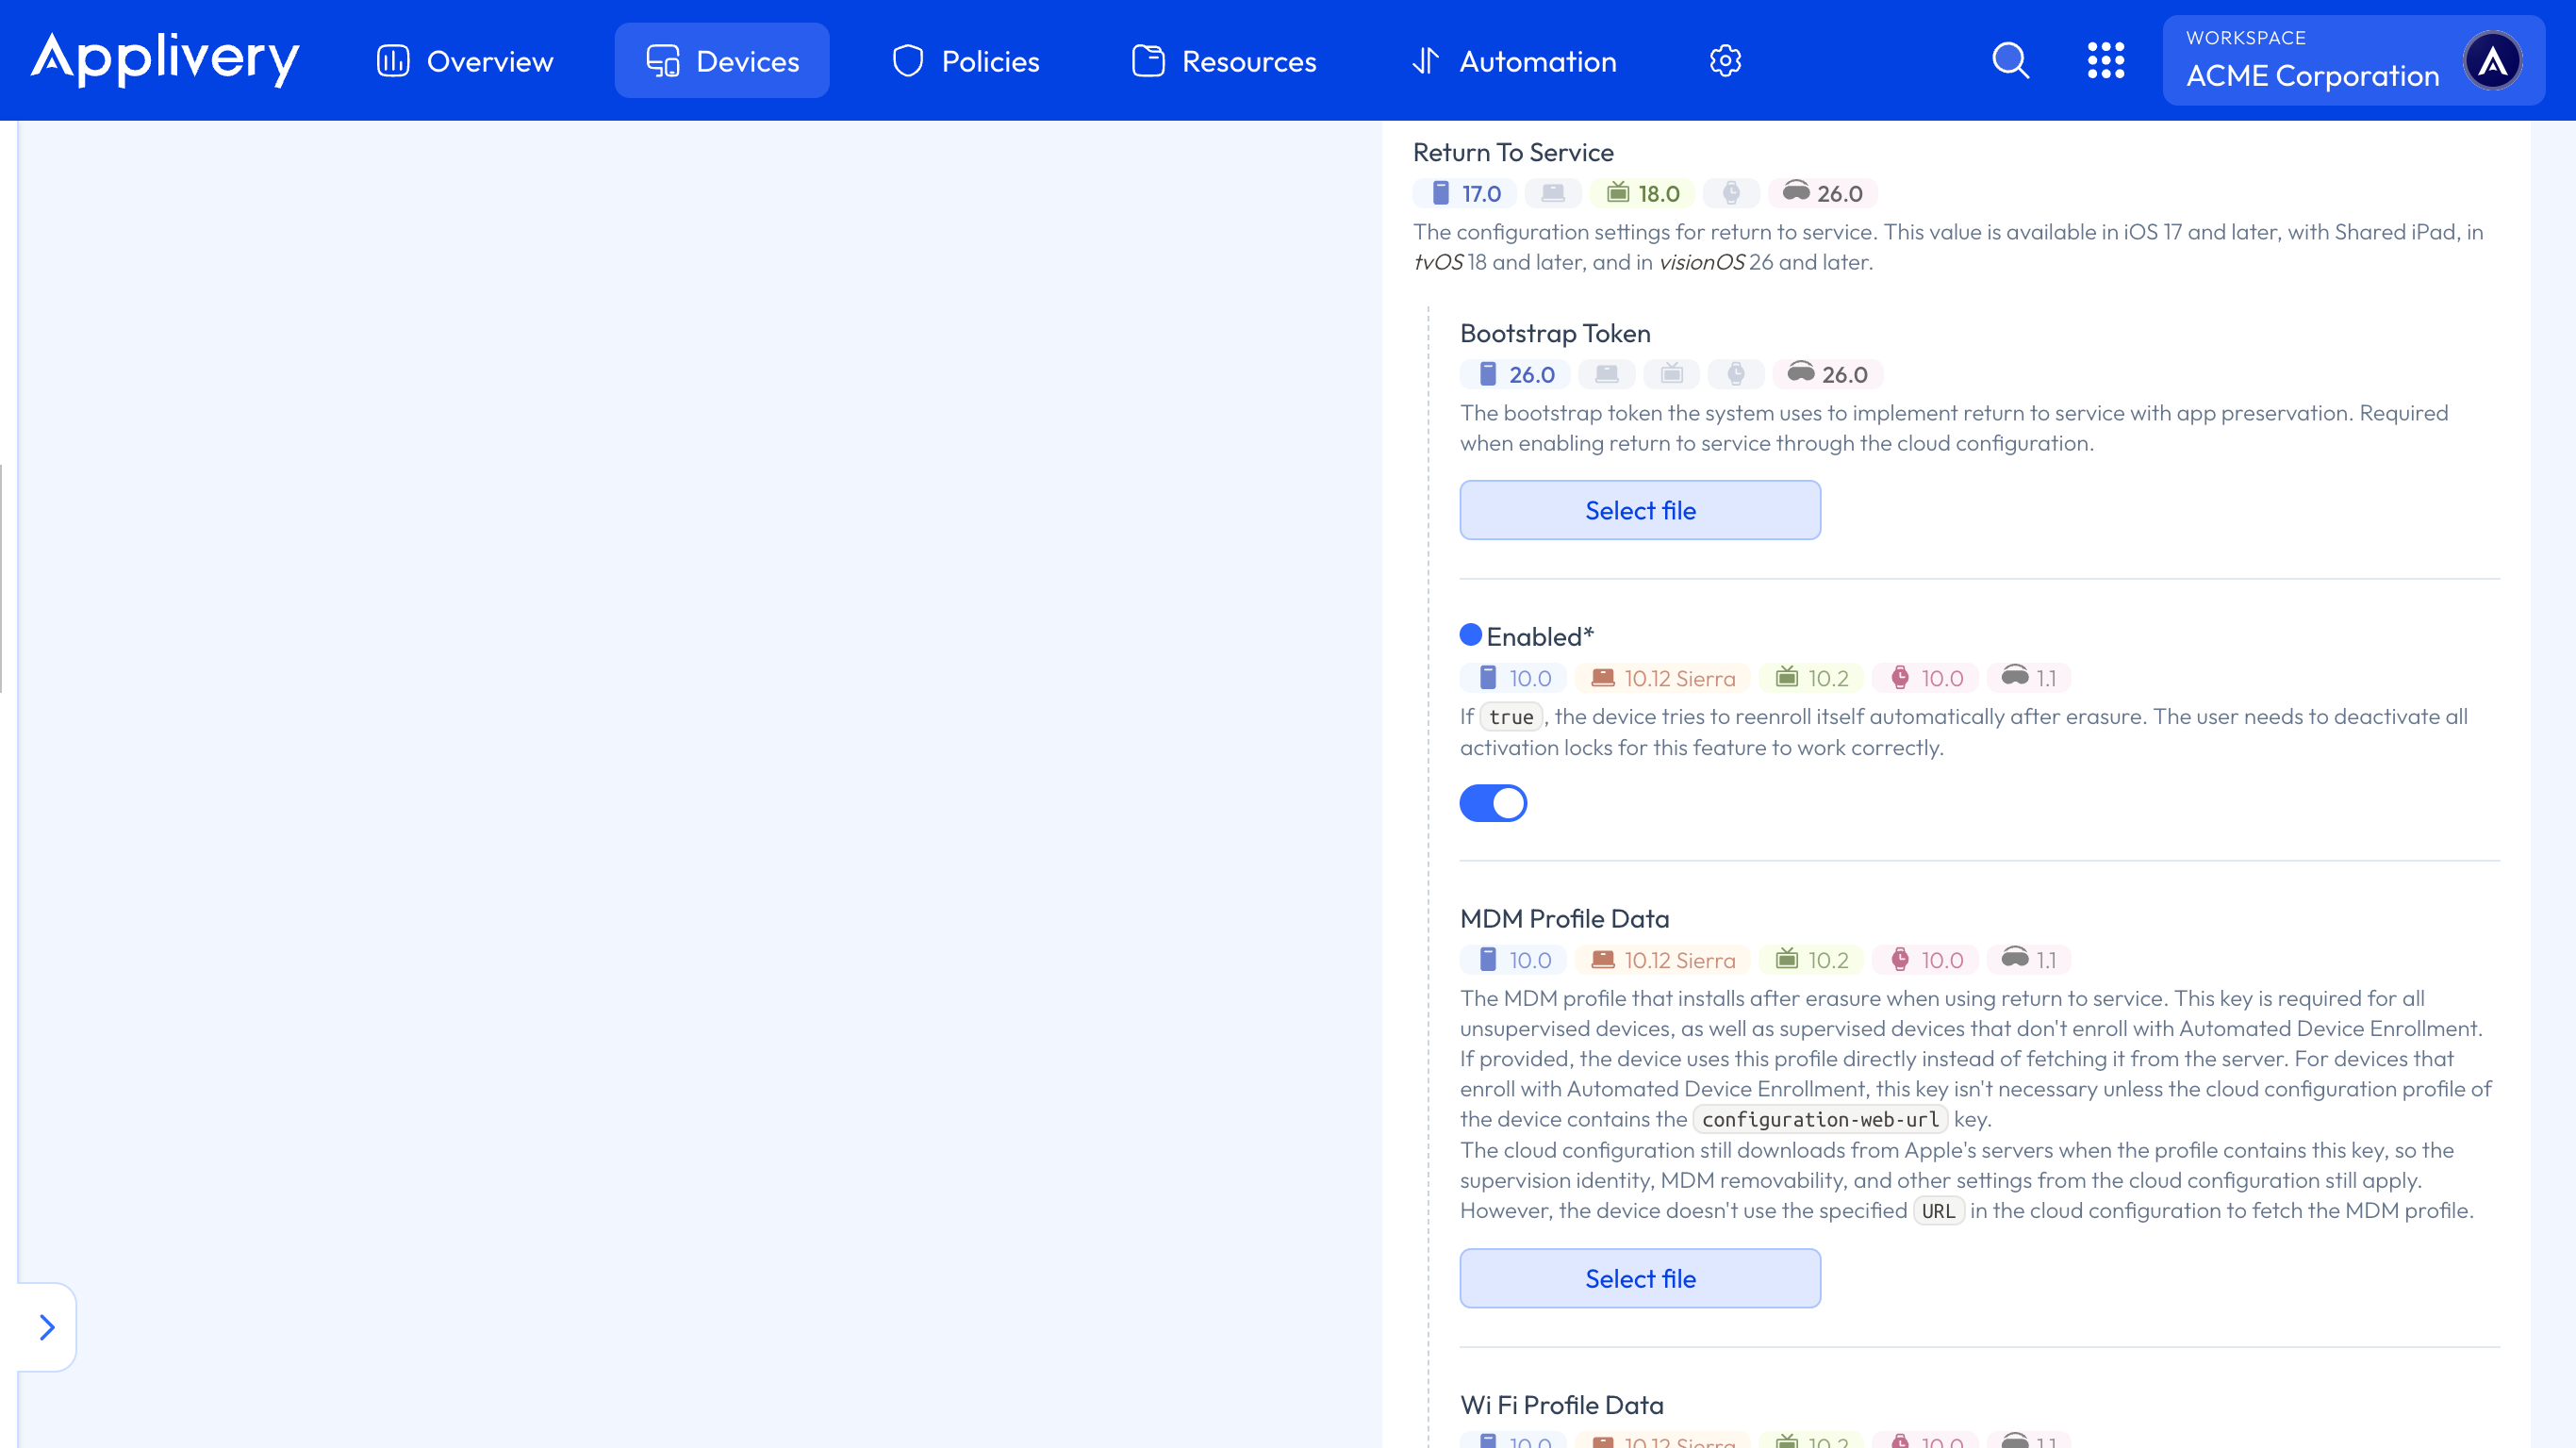This screenshot has height=1448, width=2576.
Task: Open the Devices tab
Action: tap(722, 61)
